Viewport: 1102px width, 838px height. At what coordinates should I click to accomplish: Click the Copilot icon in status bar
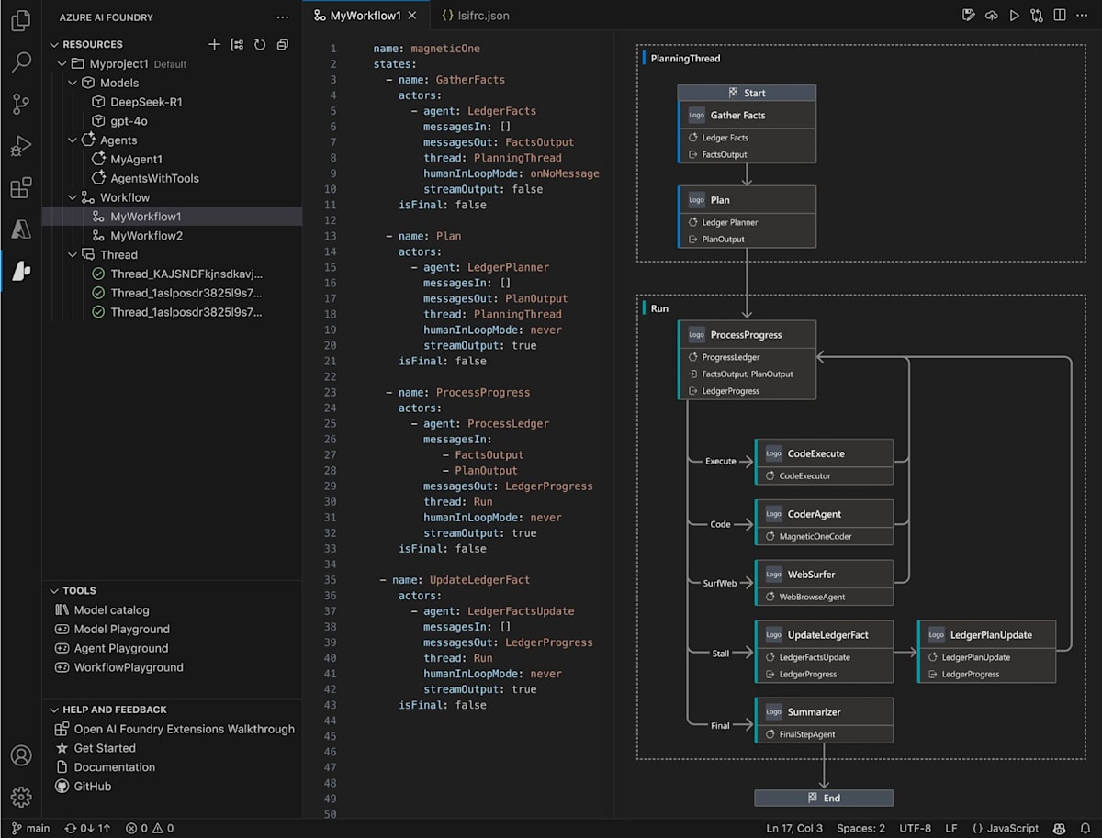point(1059,828)
